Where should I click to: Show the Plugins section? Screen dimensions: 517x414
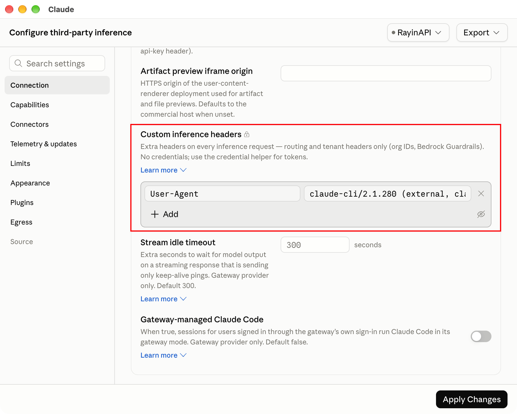click(x=57, y=202)
